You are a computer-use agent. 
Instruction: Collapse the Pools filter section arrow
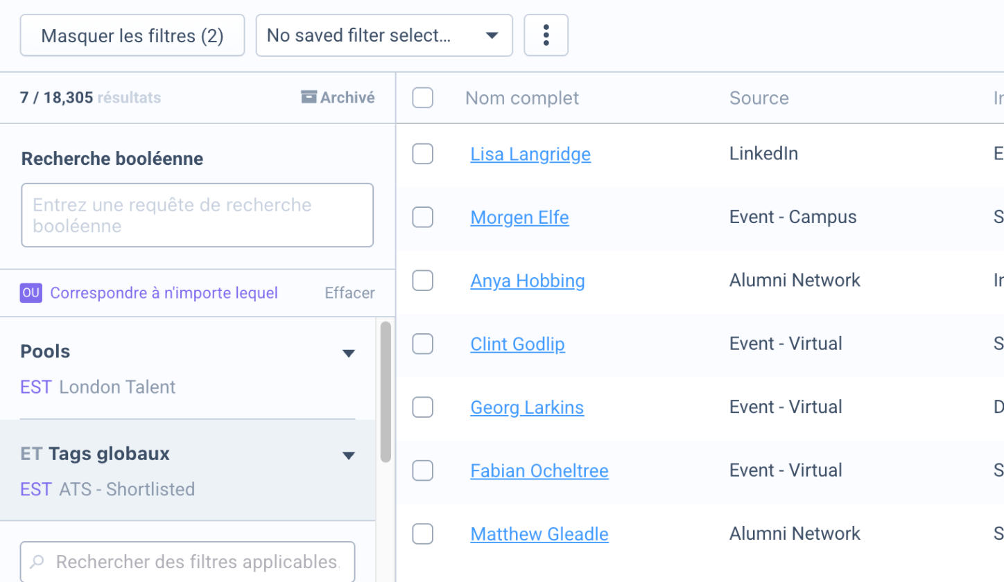coord(349,353)
